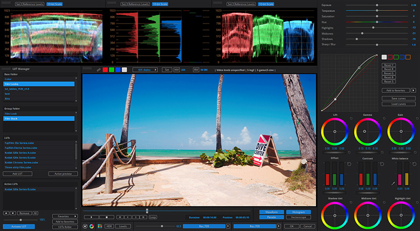Viewport: 420px width, 231px height.
Task: Open the SDR display dropdown
Action: (145, 70)
